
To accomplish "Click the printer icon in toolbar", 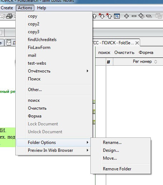I will 9,16.
